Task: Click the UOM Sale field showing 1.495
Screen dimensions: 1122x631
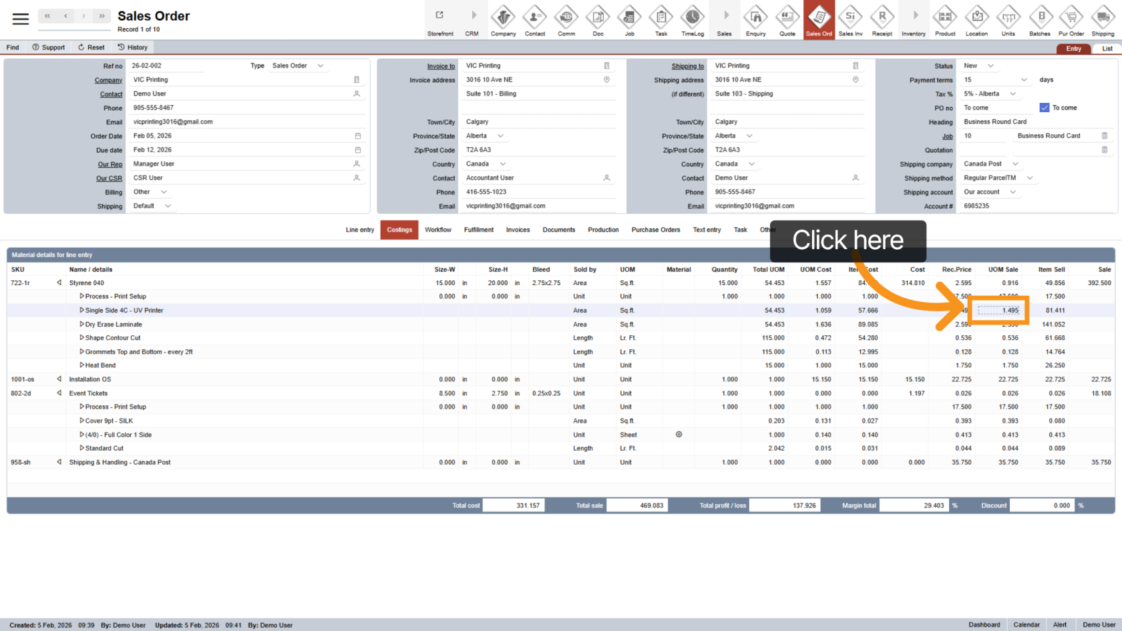Action: pyautogui.click(x=998, y=310)
